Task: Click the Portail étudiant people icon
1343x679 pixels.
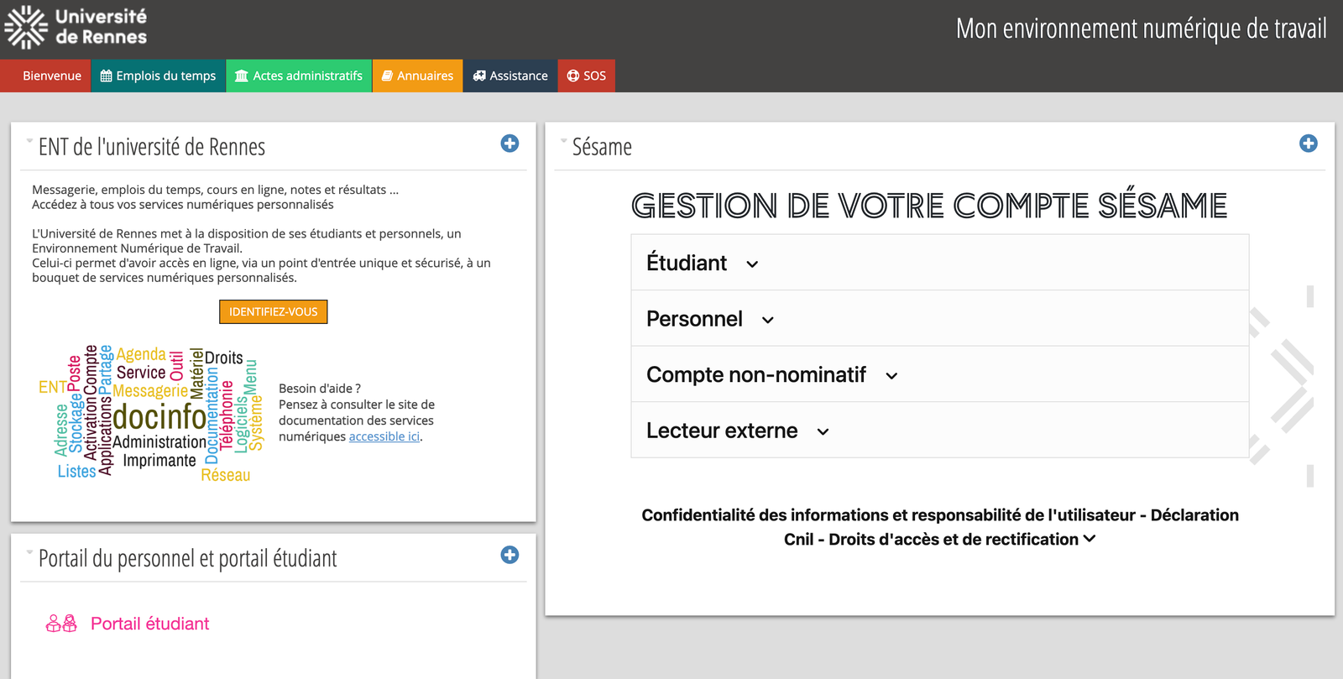Action: click(x=61, y=624)
